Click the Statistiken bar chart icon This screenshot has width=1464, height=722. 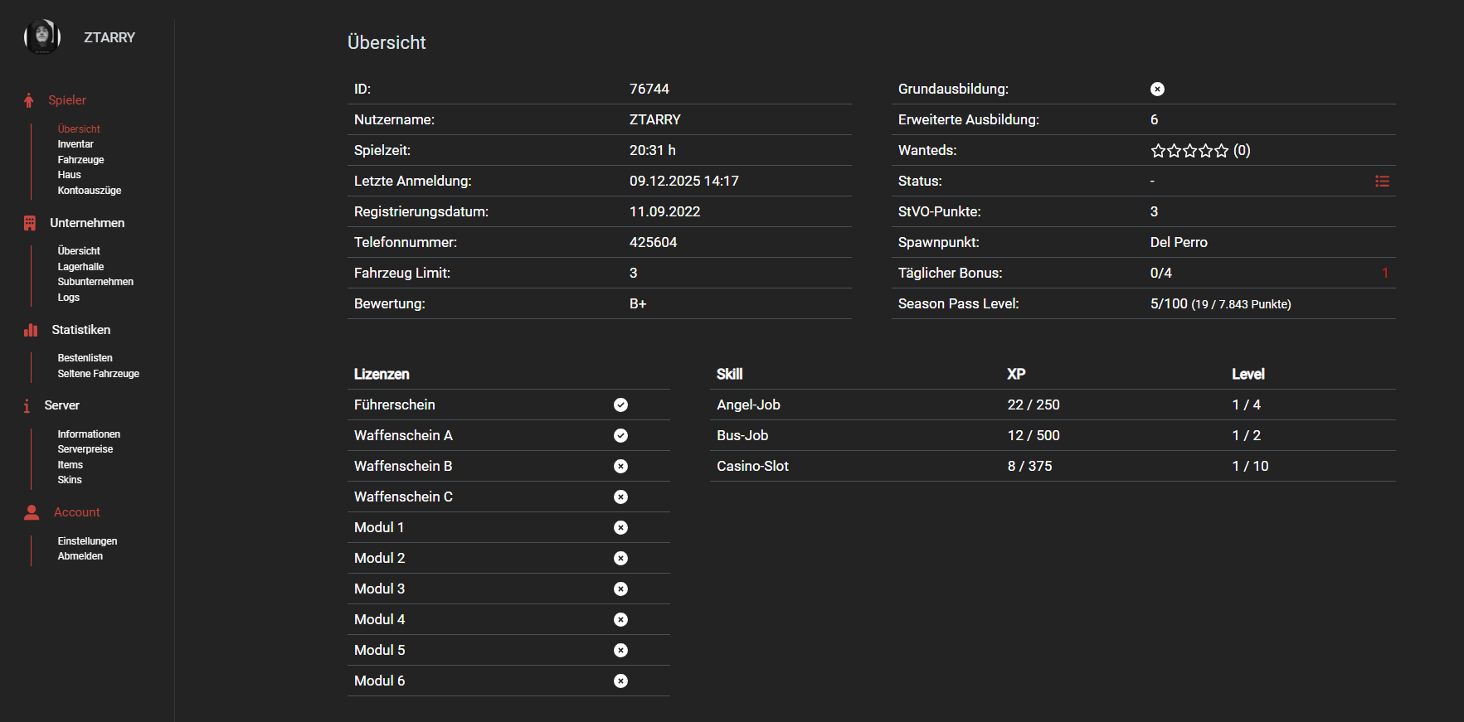pos(31,330)
